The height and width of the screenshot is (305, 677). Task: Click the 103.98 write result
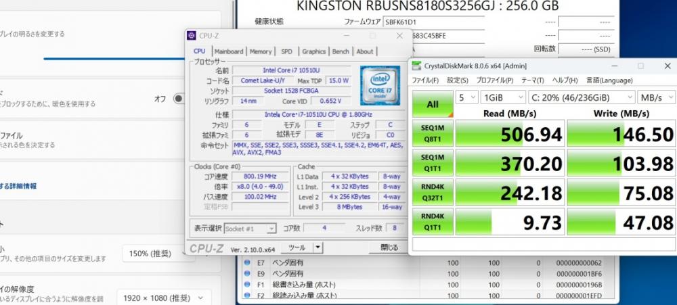(x=621, y=164)
